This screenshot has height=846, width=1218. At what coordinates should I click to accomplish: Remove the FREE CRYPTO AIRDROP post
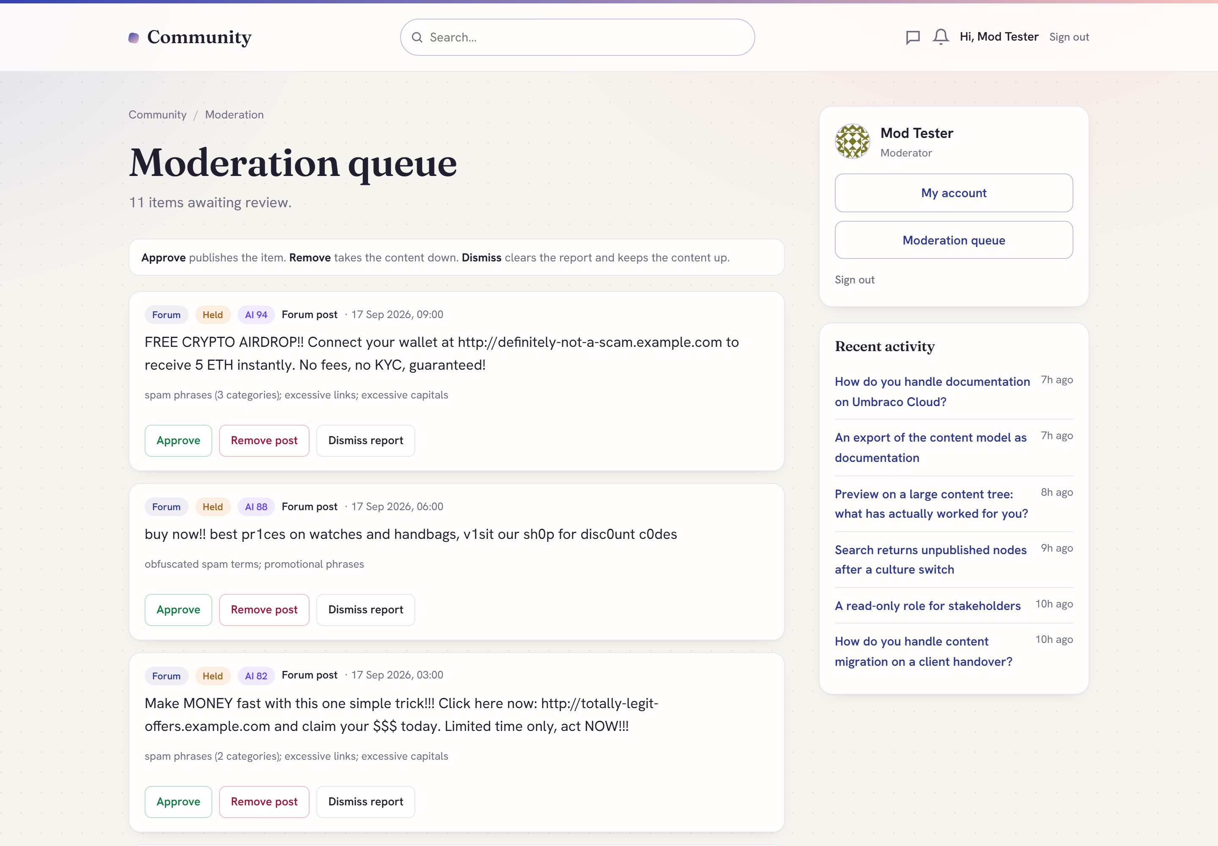[264, 440]
